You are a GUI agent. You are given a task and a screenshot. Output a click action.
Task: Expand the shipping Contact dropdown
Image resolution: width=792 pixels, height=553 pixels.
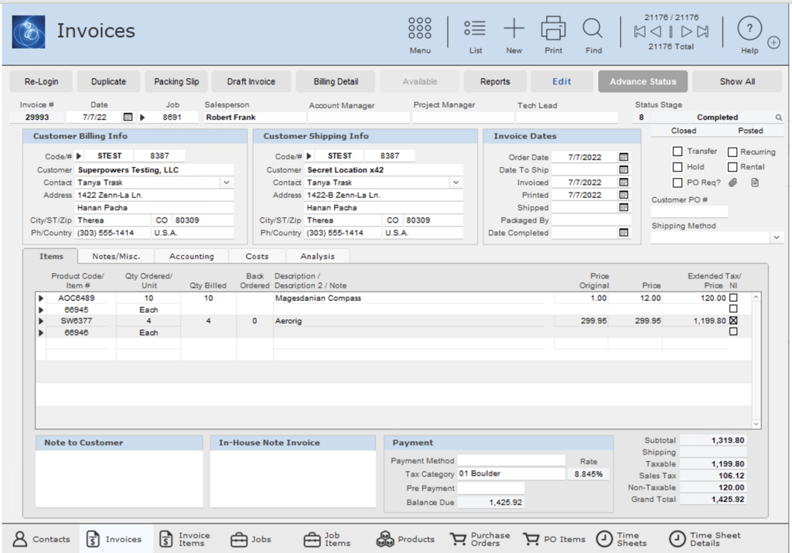click(456, 183)
